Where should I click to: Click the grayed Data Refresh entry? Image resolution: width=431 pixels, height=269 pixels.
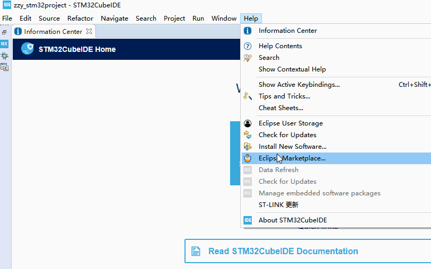tap(336, 170)
